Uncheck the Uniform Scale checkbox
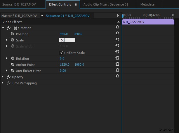This screenshot has width=179, height=133. click(x=61, y=53)
